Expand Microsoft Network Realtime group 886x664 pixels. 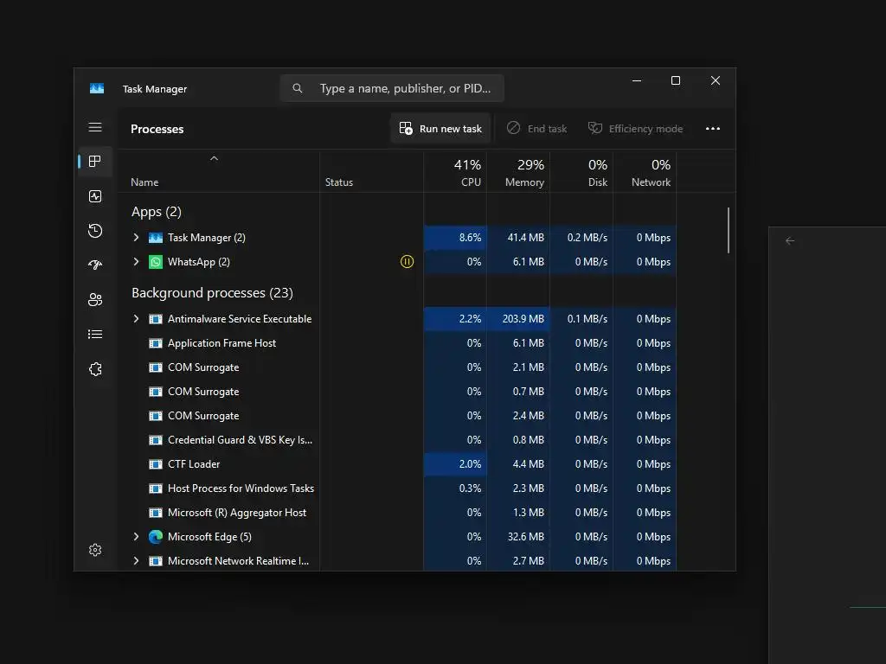tap(136, 560)
